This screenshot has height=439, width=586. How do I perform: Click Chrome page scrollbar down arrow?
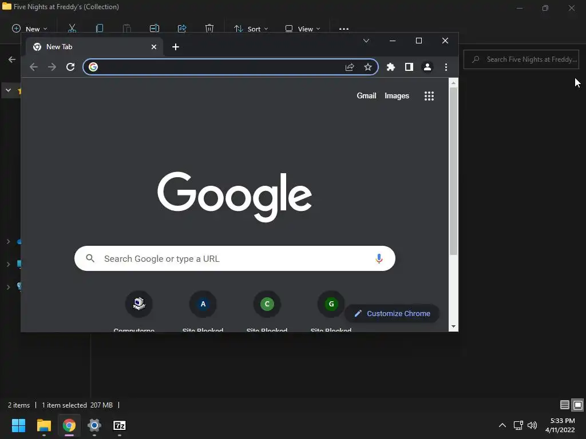453,326
